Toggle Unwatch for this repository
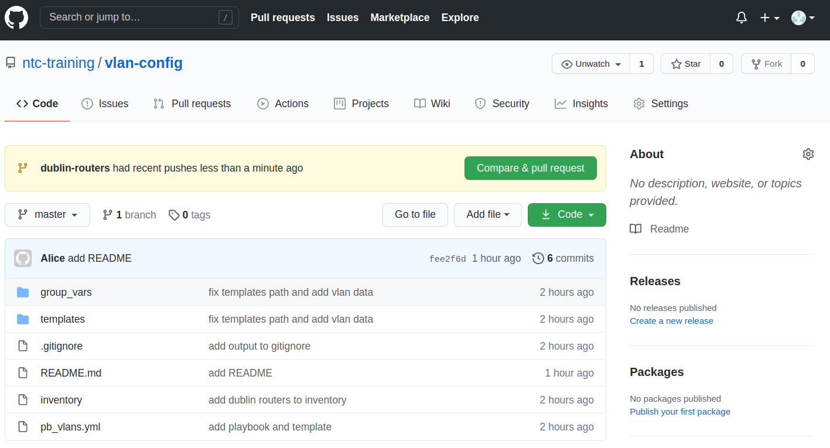 point(591,64)
